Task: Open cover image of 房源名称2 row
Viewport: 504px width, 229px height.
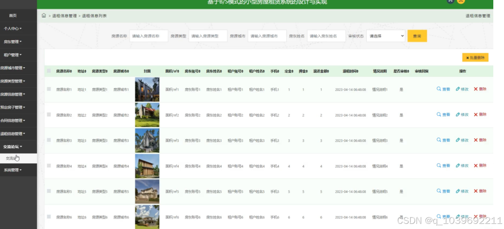Action: pos(147,115)
